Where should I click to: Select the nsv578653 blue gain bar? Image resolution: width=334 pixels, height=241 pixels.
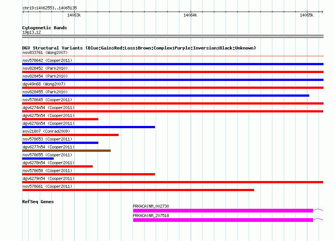[x=60, y=143]
